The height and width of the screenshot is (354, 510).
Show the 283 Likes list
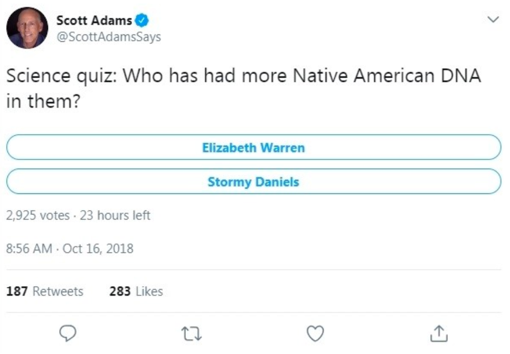coord(136,291)
